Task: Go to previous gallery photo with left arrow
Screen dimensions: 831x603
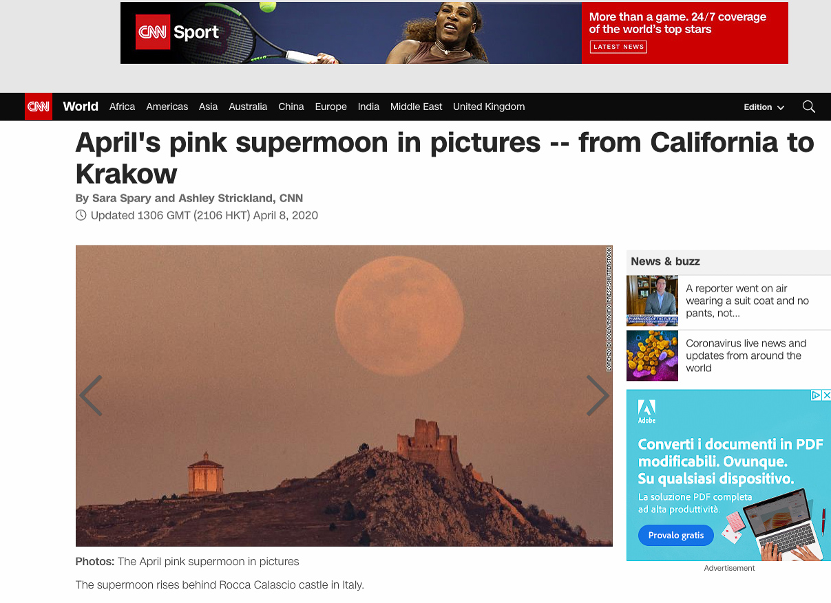Action: click(91, 395)
